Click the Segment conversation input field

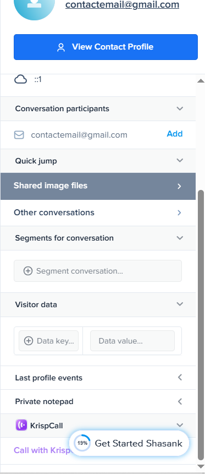pos(98,271)
